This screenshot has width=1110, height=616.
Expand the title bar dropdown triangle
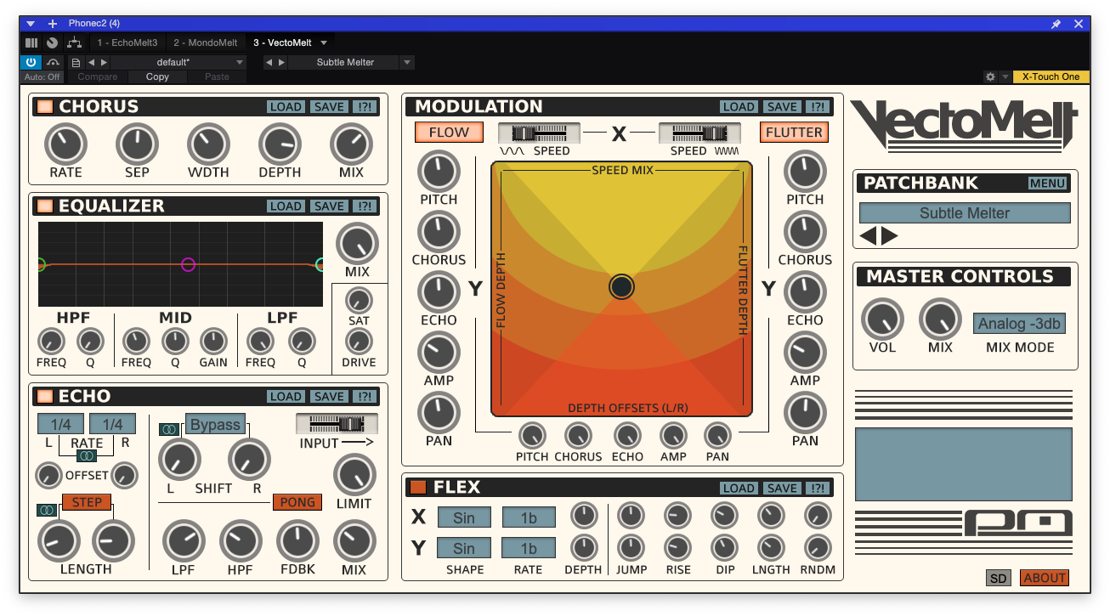tap(31, 24)
